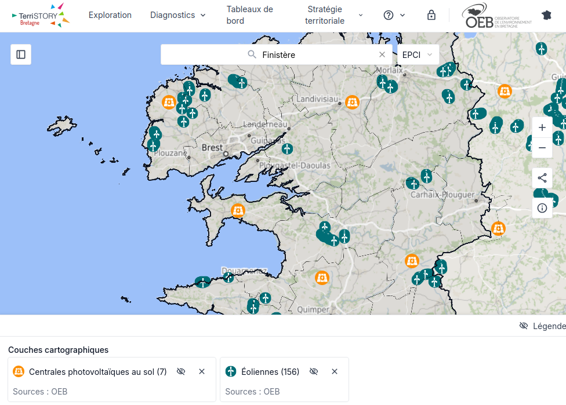Hide the Centrales photovoltaïques au sol layer
Viewport: 566px width, 405px height.
(181, 371)
